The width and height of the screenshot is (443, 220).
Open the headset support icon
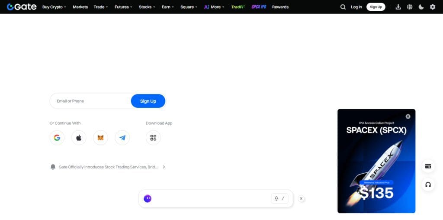point(428,184)
